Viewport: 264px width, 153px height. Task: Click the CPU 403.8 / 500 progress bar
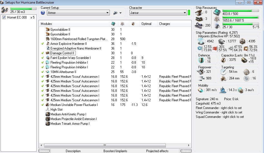(241, 11)
